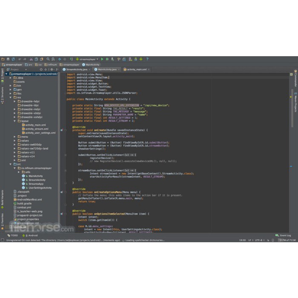This screenshot has height=298, width=298.
Task: Paste clipboard using the paste icon
Action: [41, 59]
